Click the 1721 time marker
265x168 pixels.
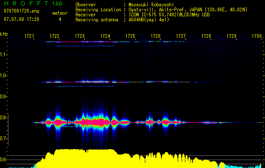(29, 36)
